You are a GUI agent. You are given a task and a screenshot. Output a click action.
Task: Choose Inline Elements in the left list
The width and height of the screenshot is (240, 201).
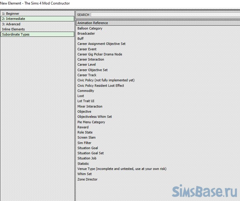13,29
